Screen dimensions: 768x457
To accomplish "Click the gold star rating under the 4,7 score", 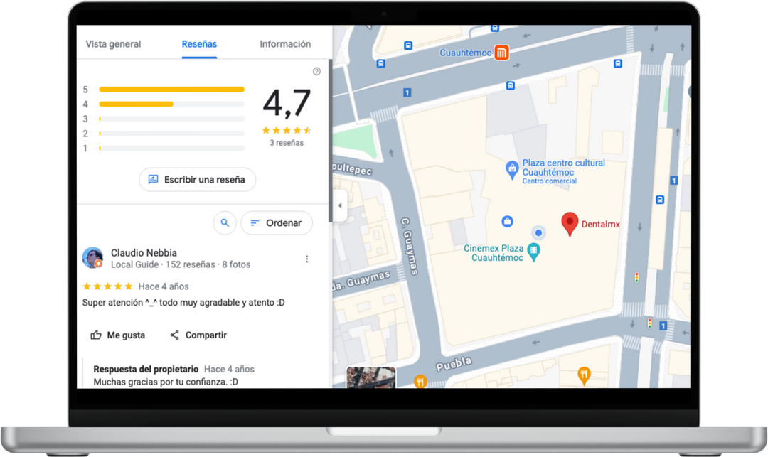I will 287,130.
